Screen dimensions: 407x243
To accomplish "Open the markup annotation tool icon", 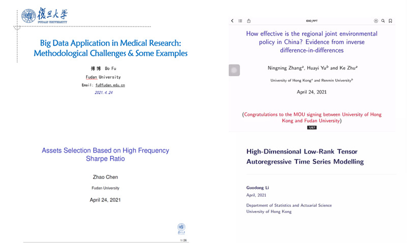I will tap(376, 21).
